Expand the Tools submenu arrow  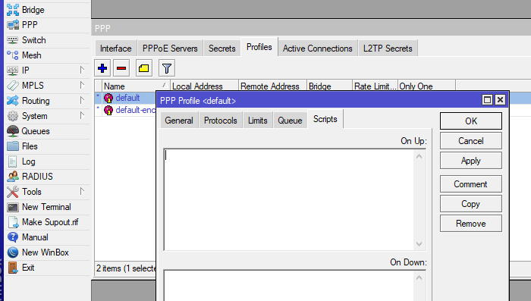[82, 191]
